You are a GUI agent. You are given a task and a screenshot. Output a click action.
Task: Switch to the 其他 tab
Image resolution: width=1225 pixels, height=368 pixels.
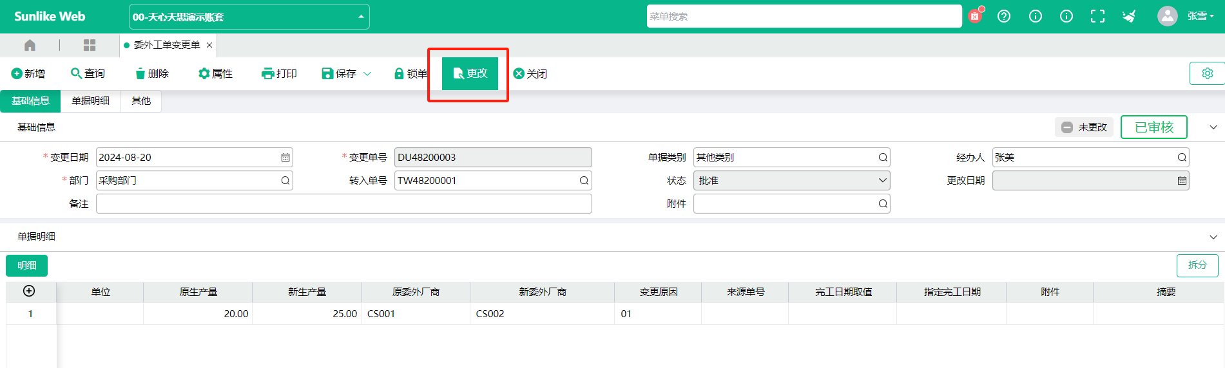[141, 101]
